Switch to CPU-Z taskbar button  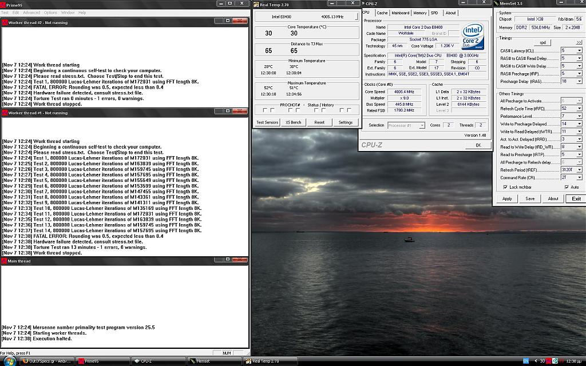pyautogui.click(x=158, y=361)
